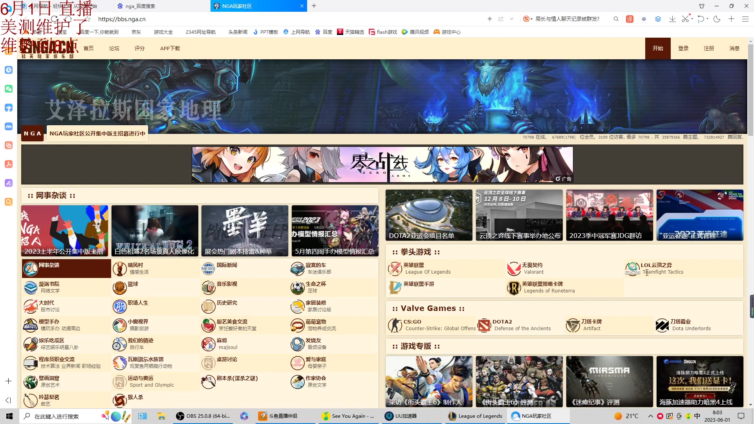Open OBS 25.0.8 in the taskbar
This screenshot has height=424, width=754.
(203, 416)
